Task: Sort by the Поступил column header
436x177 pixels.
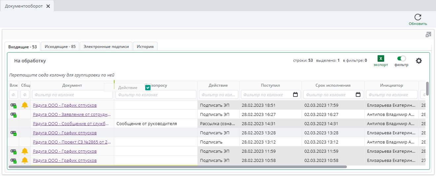Action: click(270, 85)
